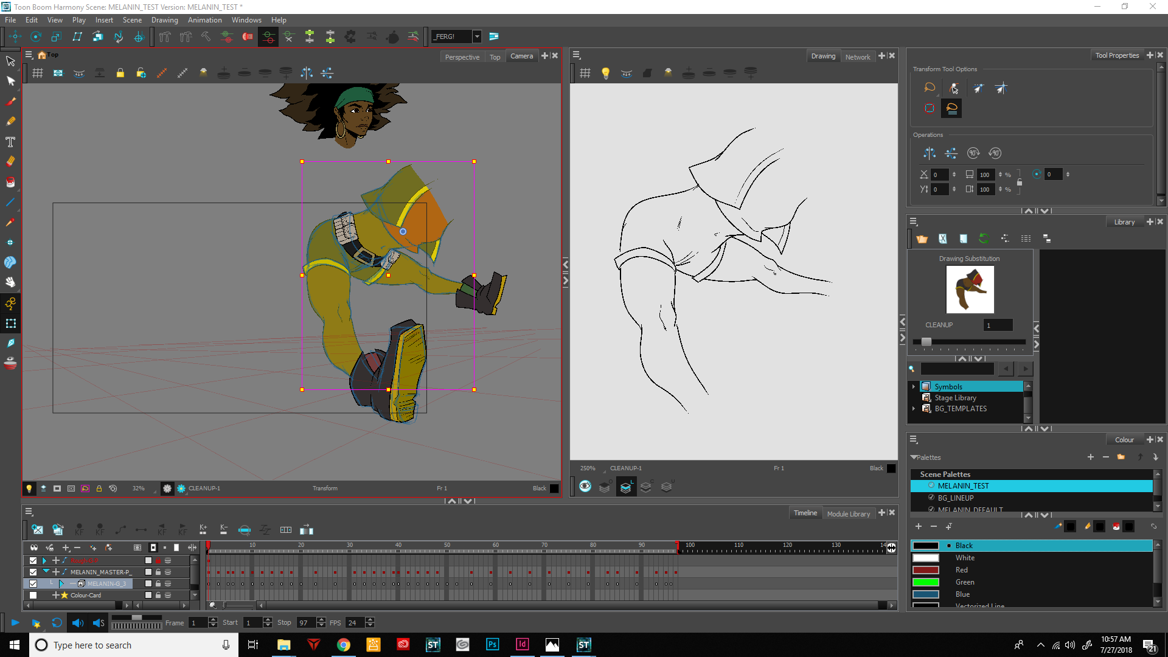Uncheck the Rough-G-P layer visibility checkbox
This screenshot has width=1168, height=657.
pyautogui.click(x=33, y=560)
